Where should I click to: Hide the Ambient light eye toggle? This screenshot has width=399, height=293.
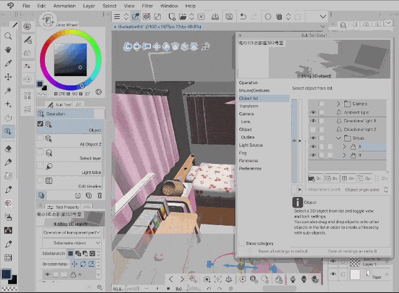(x=313, y=112)
